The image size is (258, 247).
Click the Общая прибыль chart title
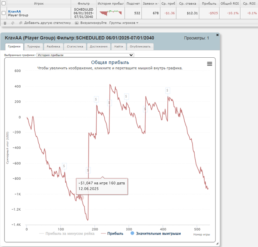coord(110,62)
